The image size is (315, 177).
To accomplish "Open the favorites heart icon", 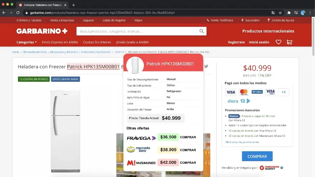I will [278, 42].
